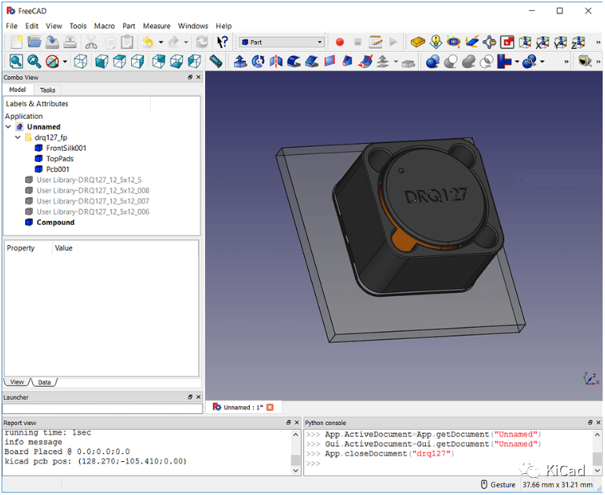Open the Part menu
This screenshot has width=605, height=495.
pos(129,26)
